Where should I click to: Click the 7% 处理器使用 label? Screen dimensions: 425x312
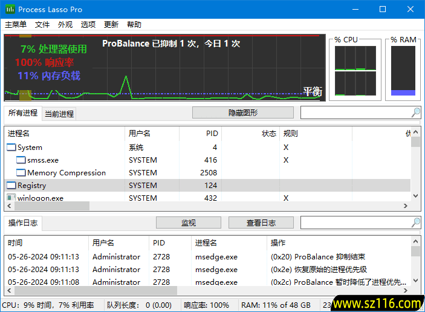pos(54,49)
